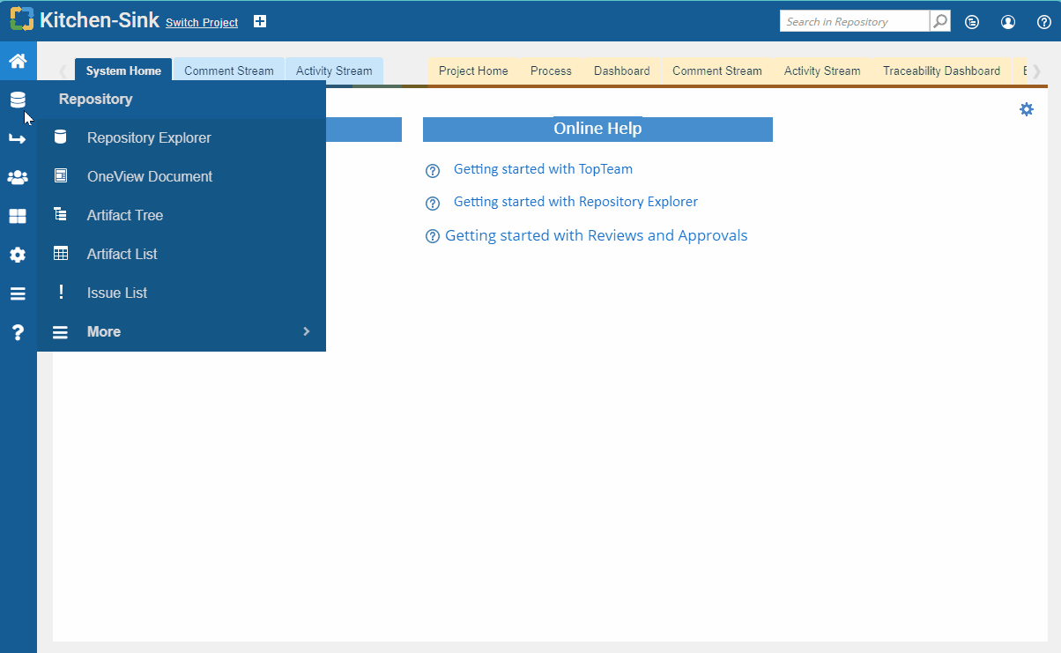Click the Search in Repository input field
This screenshot has height=653, width=1061.
855,21
